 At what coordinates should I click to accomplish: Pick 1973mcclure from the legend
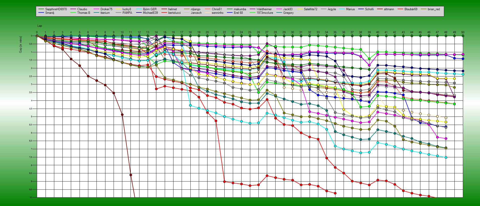click(x=265, y=13)
